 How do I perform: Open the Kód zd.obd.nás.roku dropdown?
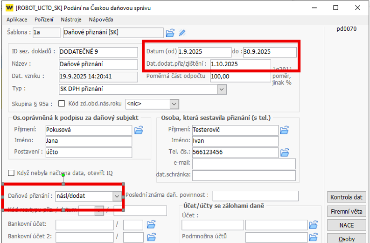(x=174, y=104)
